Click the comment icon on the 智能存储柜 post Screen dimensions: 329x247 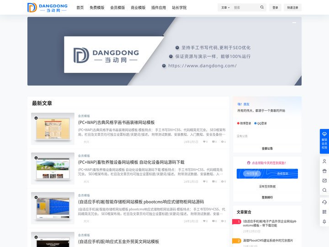point(213,221)
